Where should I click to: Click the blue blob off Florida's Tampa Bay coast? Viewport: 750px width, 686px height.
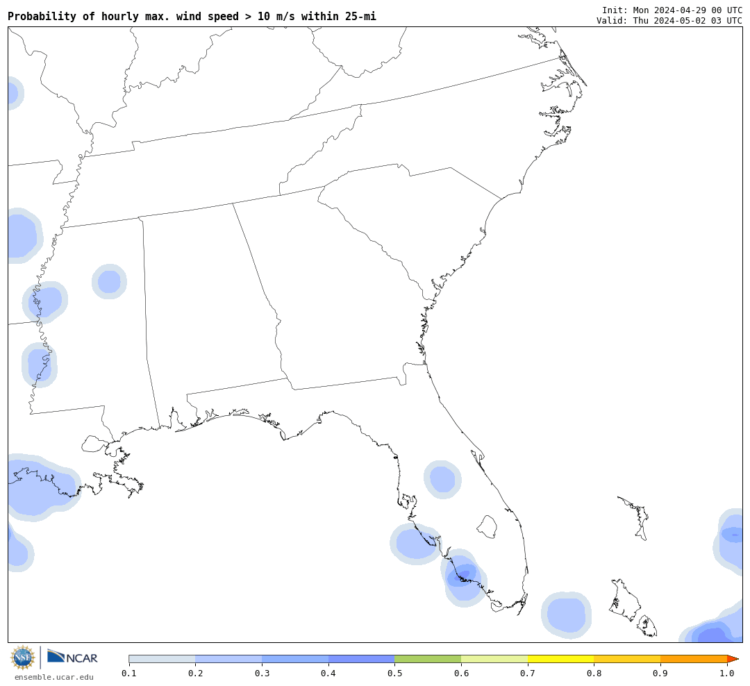(415, 544)
